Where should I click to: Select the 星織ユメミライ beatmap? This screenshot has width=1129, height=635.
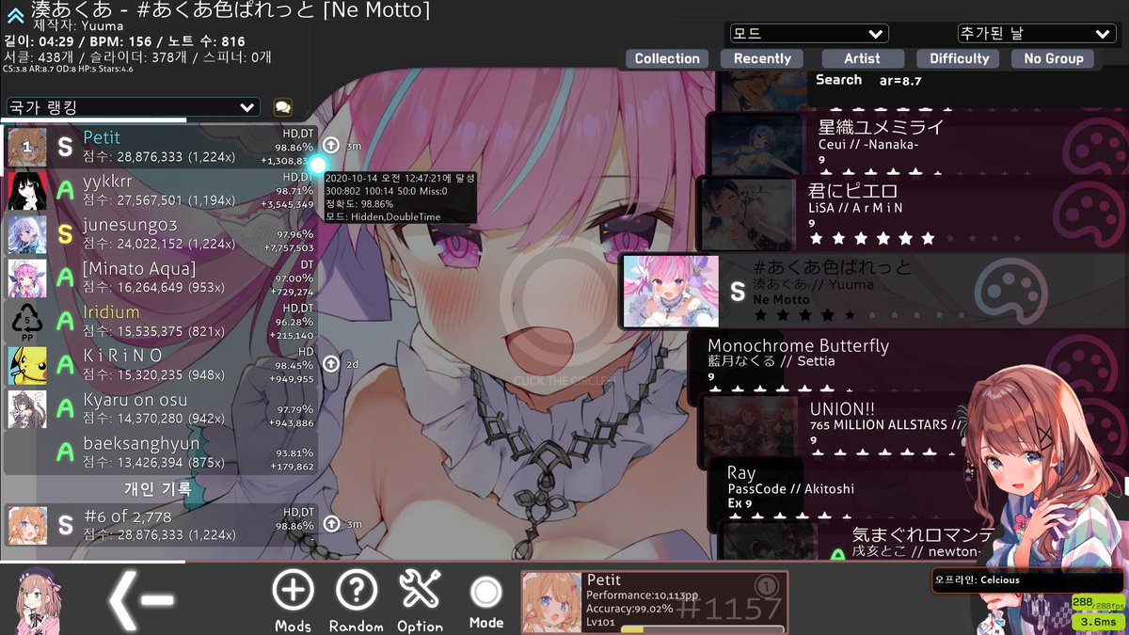pyautogui.click(x=917, y=144)
